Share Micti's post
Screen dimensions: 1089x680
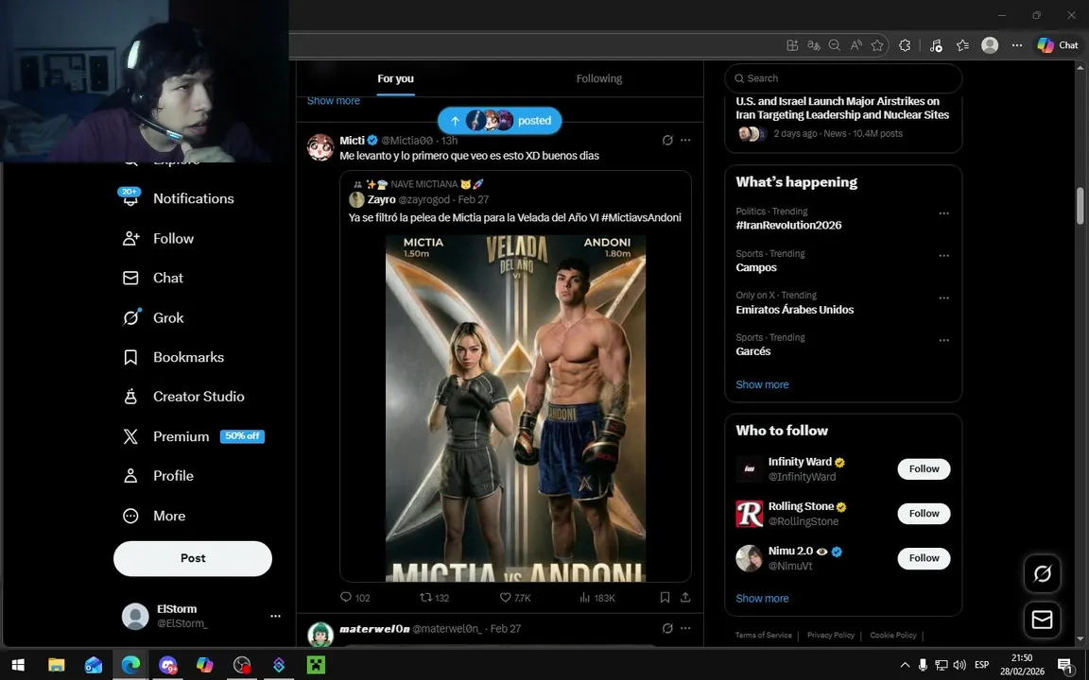point(685,598)
